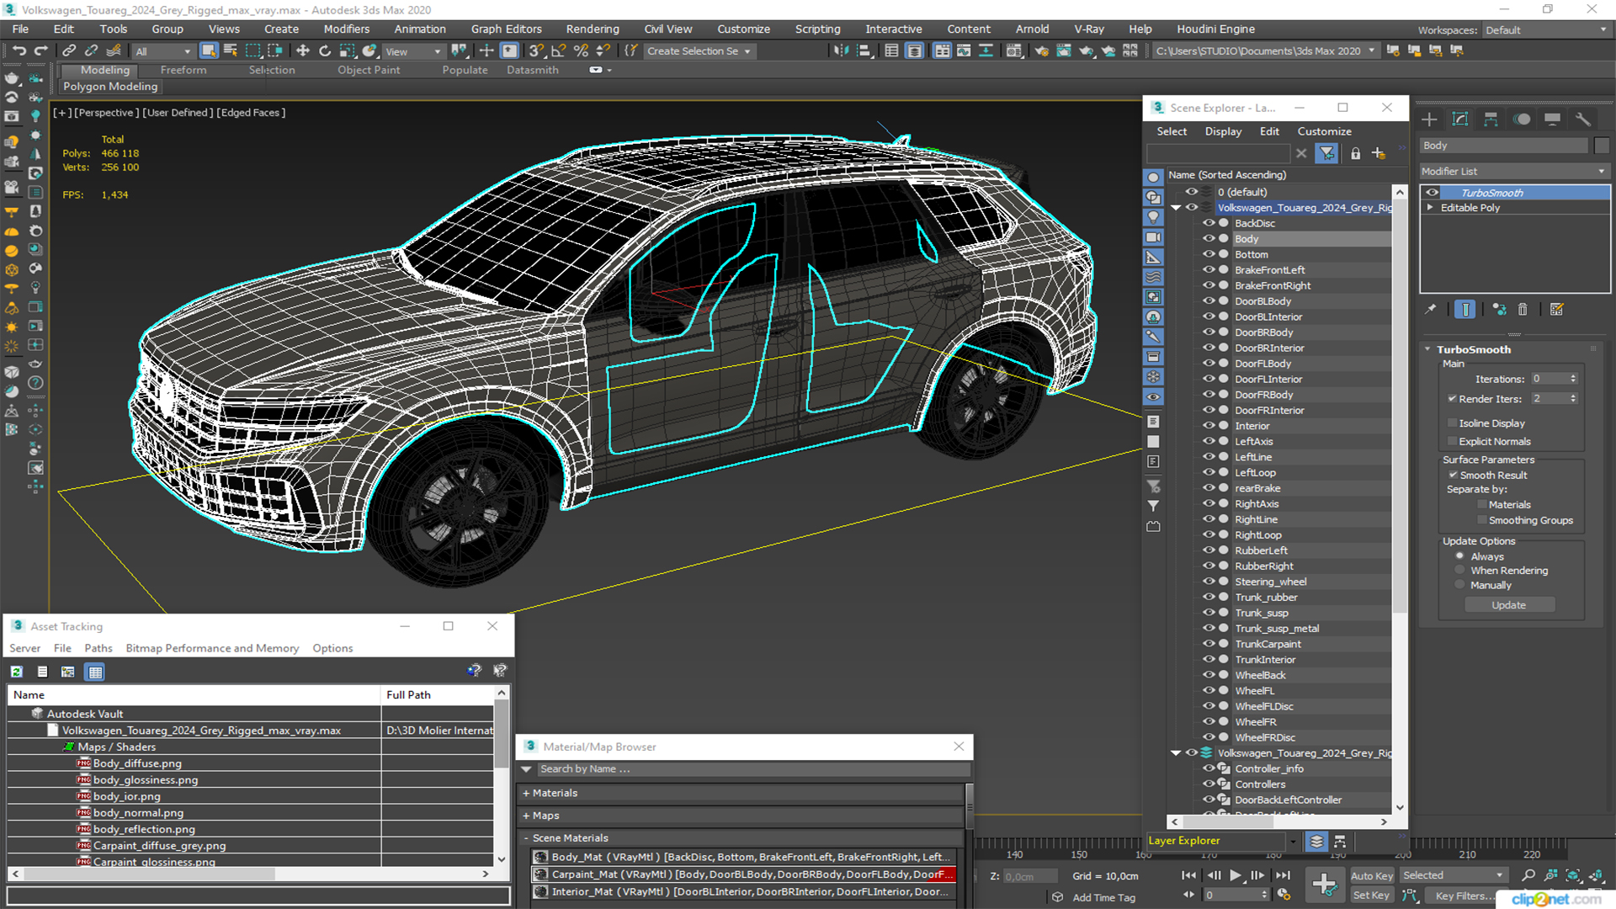
Task: Toggle the Render Iters checkbox
Action: click(1452, 398)
